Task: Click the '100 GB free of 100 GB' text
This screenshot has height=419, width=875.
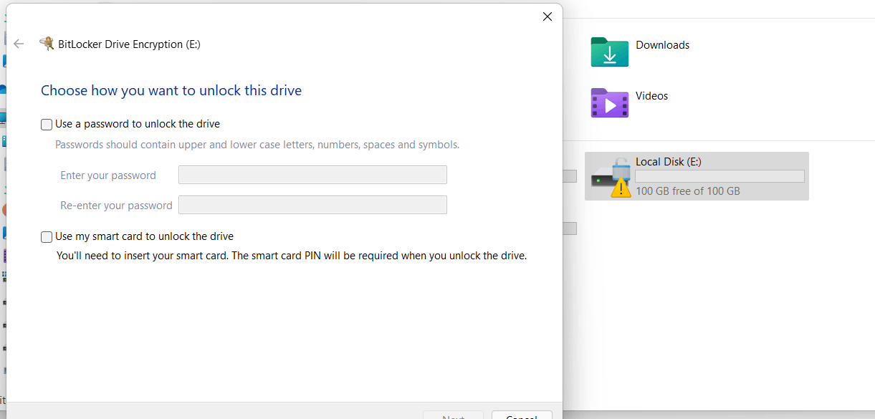Action: click(688, 191)
